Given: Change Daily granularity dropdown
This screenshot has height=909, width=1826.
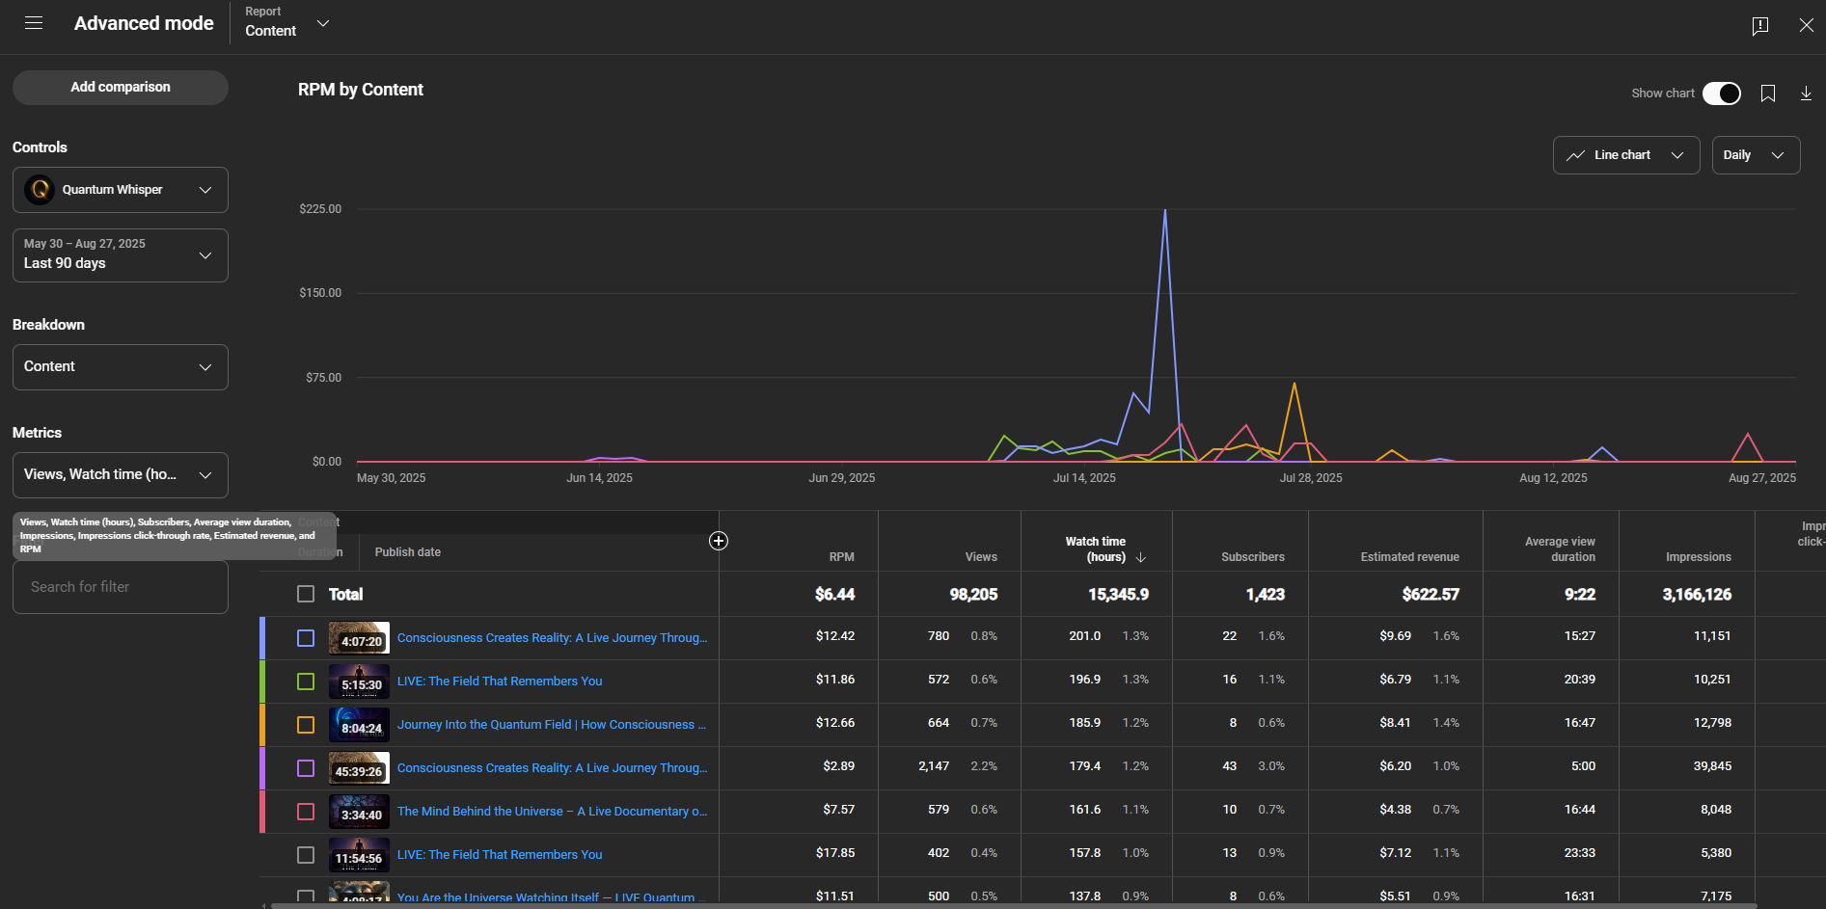Looking at the screenshot, I should pyautogui.click(x=1756, y=155).
